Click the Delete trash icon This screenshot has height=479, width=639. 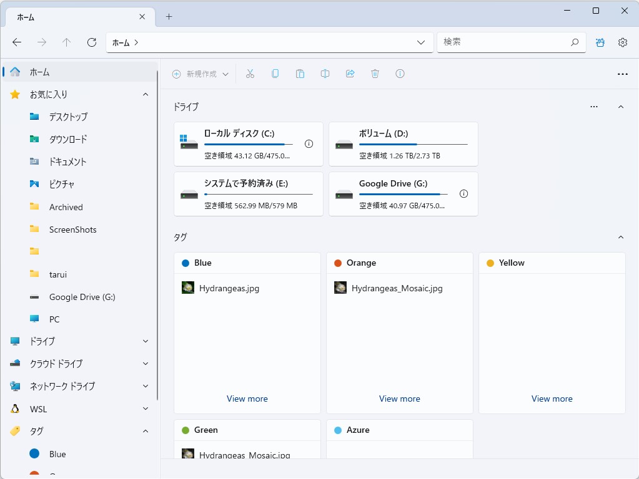tap(375, 74)
